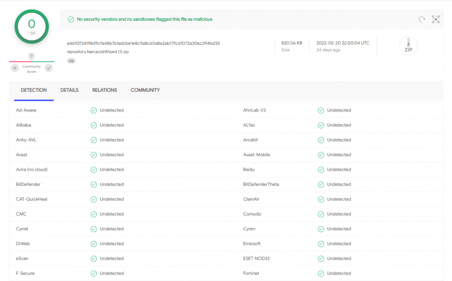The image size is (452, 281).
Task: Click the Undetected check icon for Fortinet
Action: [321, 273]
